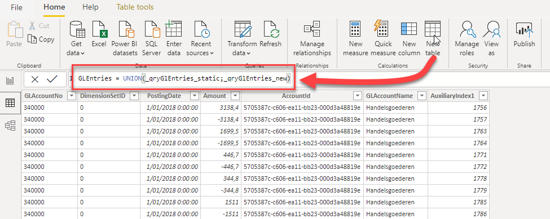Open the Help ribbon tab

pyautogui.click(x=90, y=7)
